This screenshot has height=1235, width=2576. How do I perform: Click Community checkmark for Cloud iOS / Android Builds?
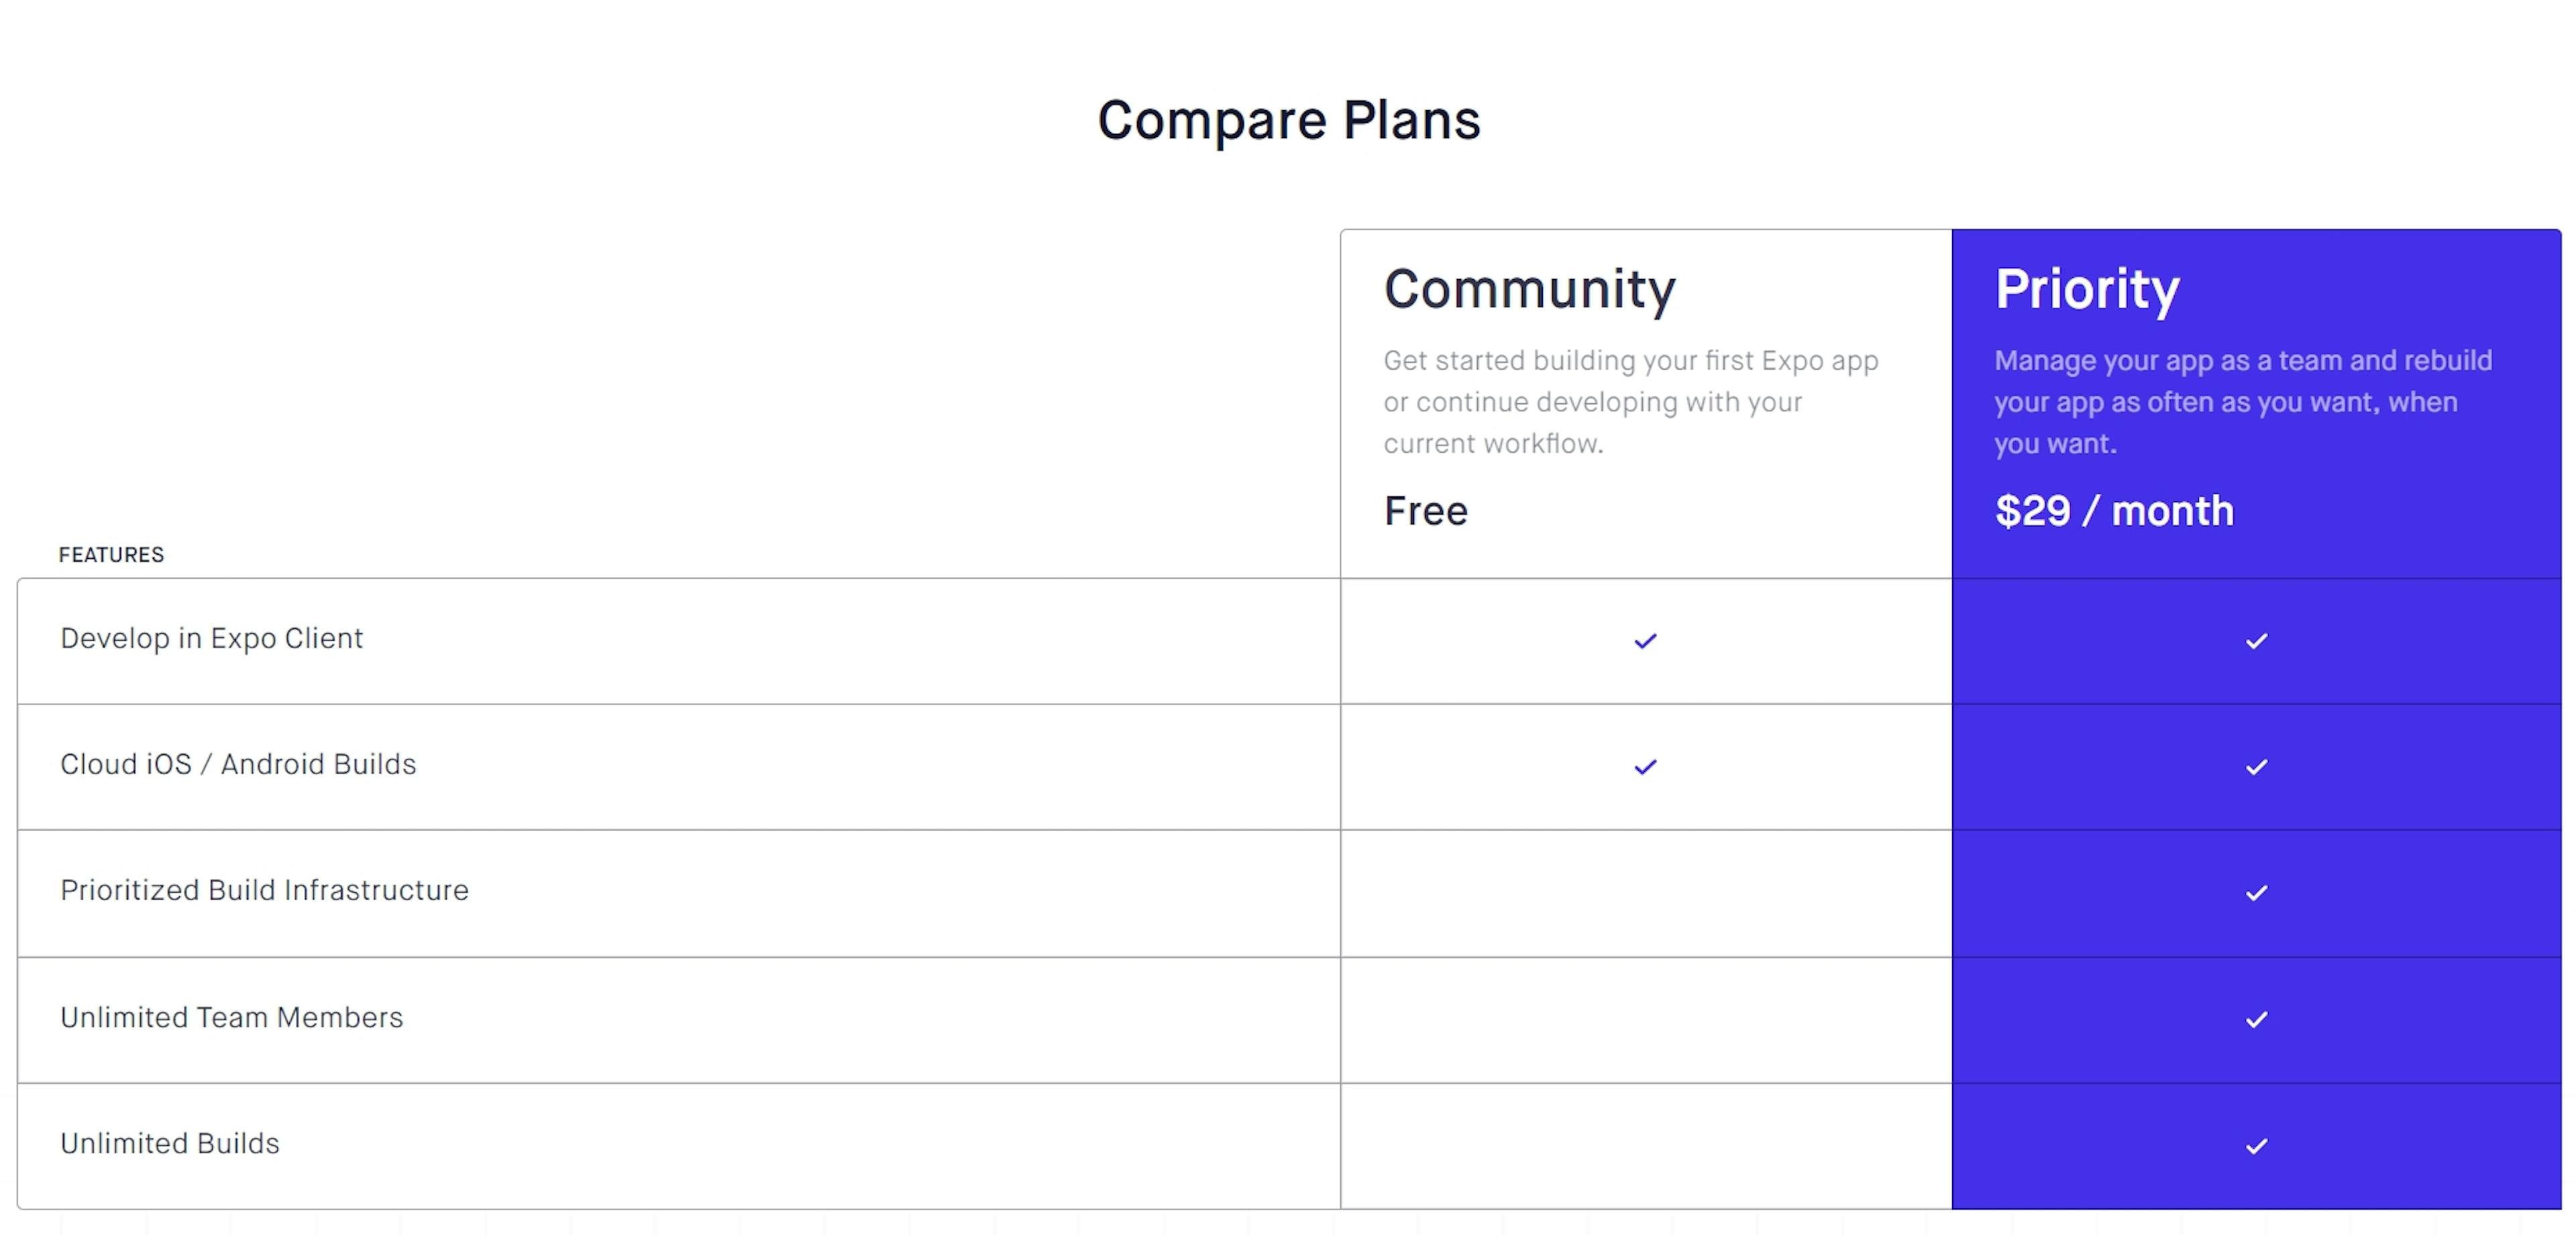tap(1645, 767)
